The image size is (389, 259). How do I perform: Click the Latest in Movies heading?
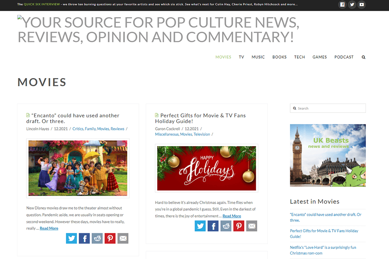pyautogui.click(x=314, y=202)
